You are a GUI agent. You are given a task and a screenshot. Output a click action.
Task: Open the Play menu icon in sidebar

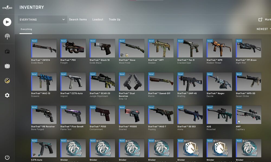[x=7, y=22]
